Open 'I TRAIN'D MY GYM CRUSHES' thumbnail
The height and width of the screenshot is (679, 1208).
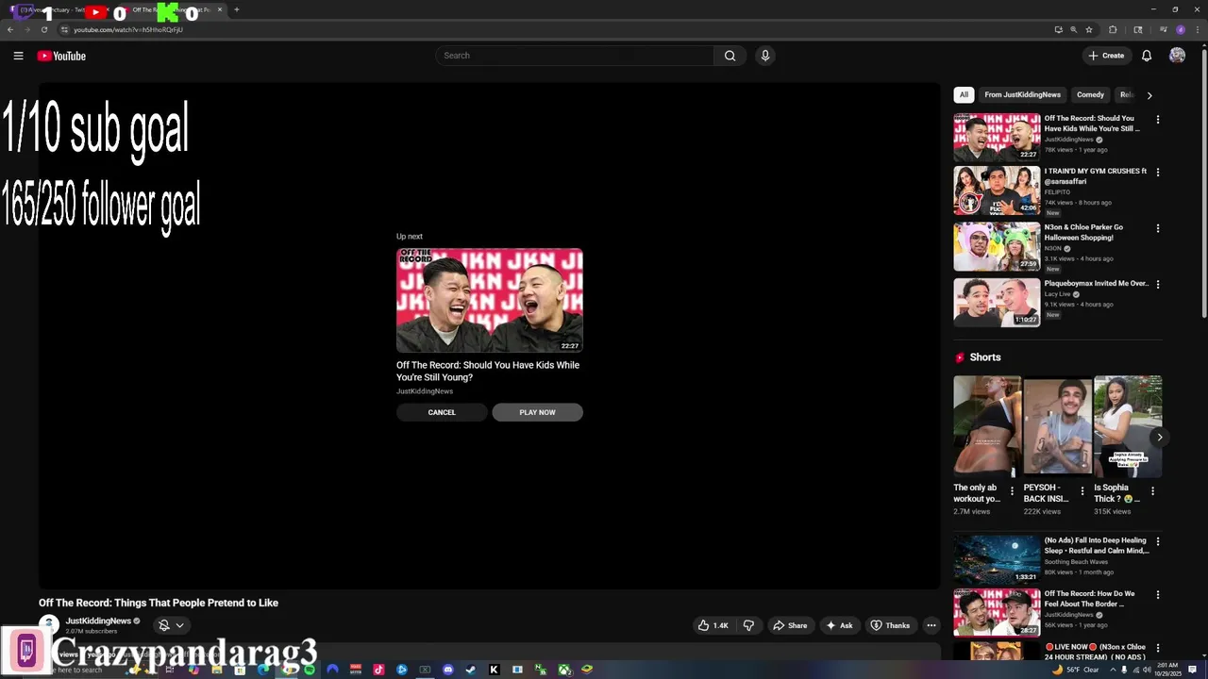(x=997, y=190)
